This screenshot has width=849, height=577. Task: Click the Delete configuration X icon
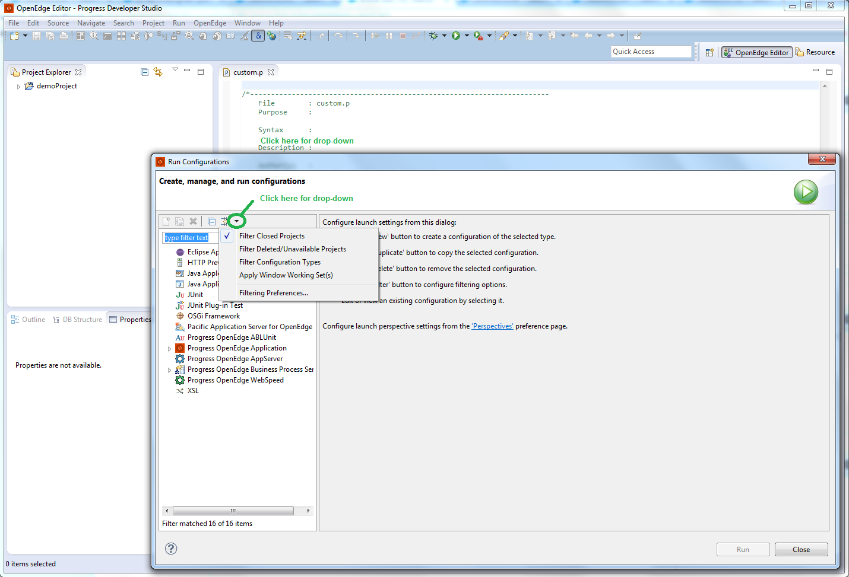tap(193, 221)
